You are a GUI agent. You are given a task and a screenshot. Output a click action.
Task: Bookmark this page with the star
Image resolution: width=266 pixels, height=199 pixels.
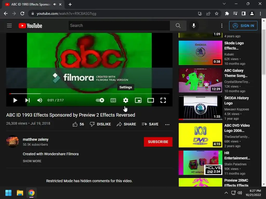coord(217,13)
